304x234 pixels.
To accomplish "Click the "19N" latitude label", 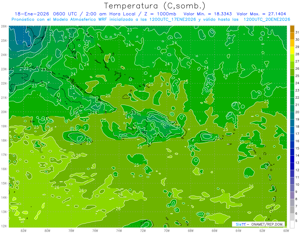I will point(4,126).
